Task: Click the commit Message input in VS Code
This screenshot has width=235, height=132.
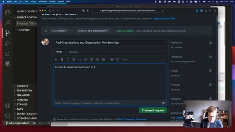Action: tap(26, 23)
